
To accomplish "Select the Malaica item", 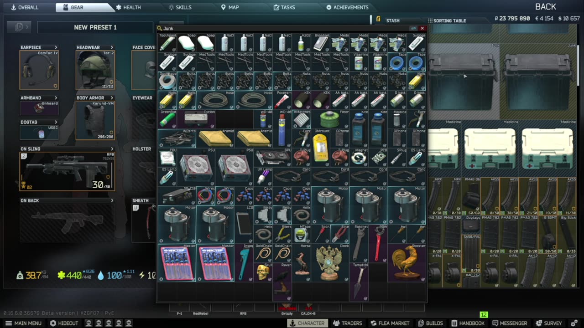I will (x=397, y=119).
